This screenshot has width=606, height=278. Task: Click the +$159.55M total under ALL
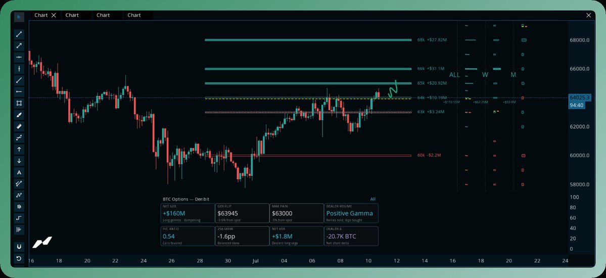point(452,103)
